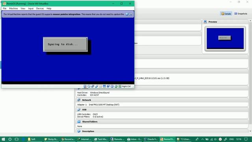Show hidden tray icons chevron
Image resolution: width=252 pixels, height=142 pixels.
pos(202,139)
